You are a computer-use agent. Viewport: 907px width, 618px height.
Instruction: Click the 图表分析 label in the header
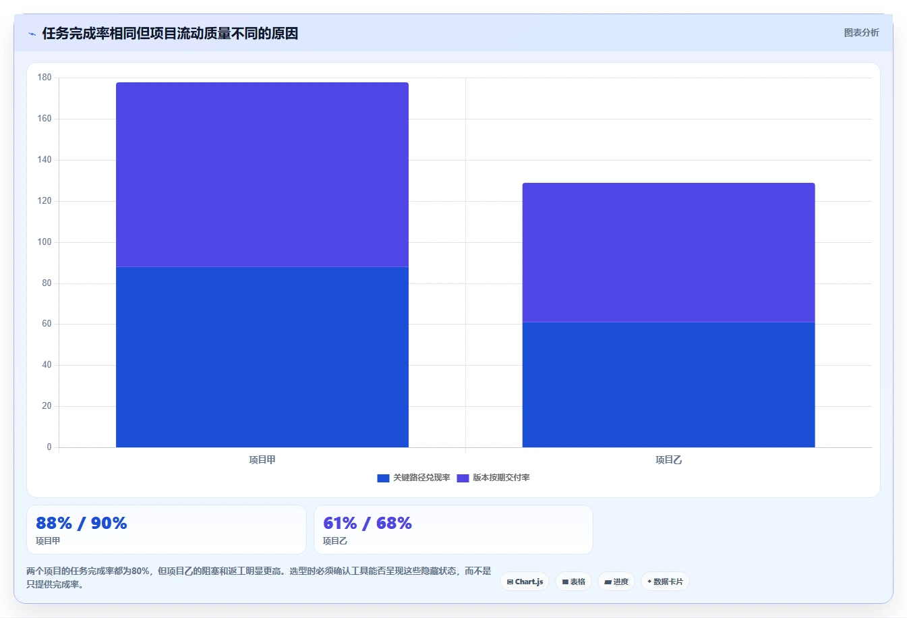(861, 32)
